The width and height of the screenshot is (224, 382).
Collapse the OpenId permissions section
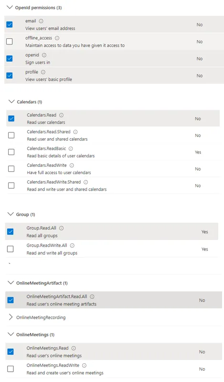pos(10,7)
